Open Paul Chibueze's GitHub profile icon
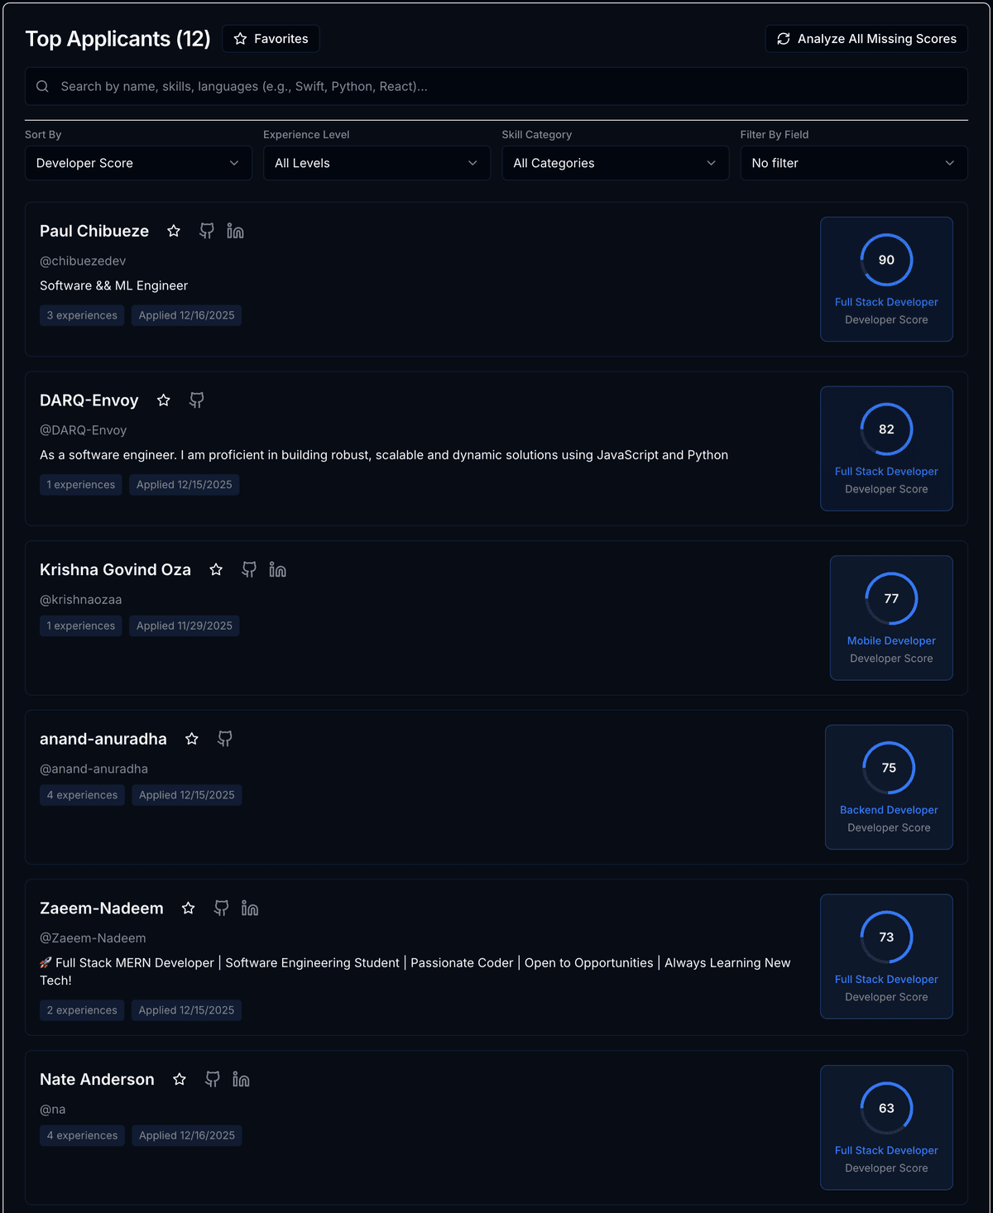The image size is (993, 1213). click(x=207, y=231)
